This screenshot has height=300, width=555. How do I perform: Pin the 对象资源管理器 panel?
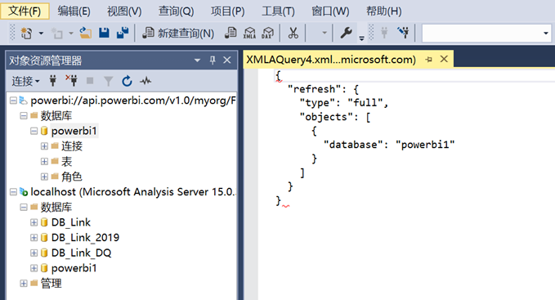click(213, 60)
